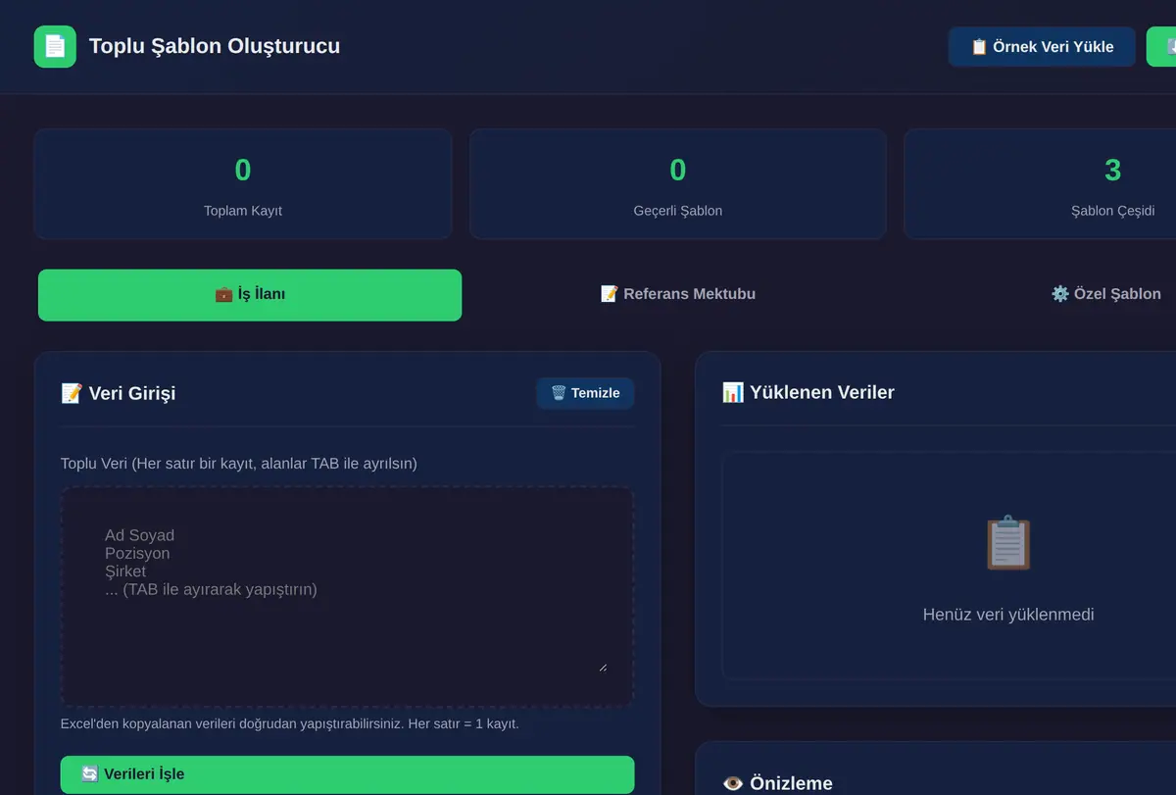Image resolution: width=1176 pixels, height=795 pixels.
Task: Load sample data with Örnek Veri Yükle
Action: (x=1042, y=47)
